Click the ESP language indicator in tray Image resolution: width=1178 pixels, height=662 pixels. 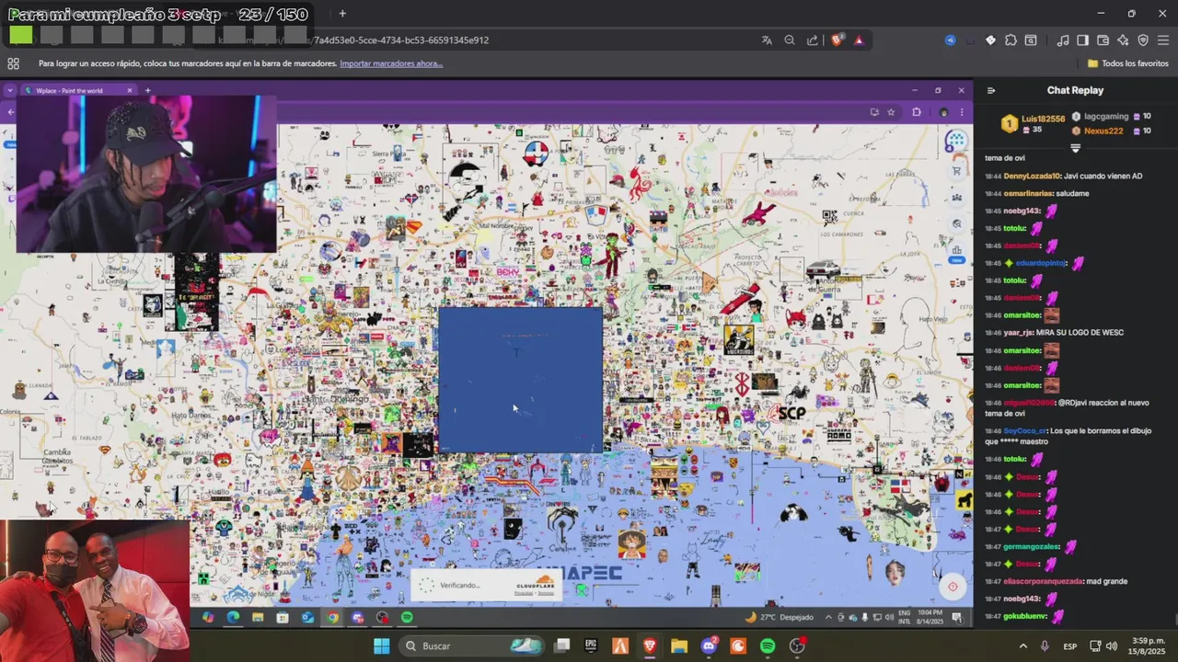pyautogui.click(x=1070, y=646)
